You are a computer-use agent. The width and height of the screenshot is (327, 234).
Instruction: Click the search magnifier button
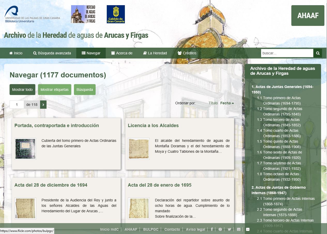tap(318, 53)
